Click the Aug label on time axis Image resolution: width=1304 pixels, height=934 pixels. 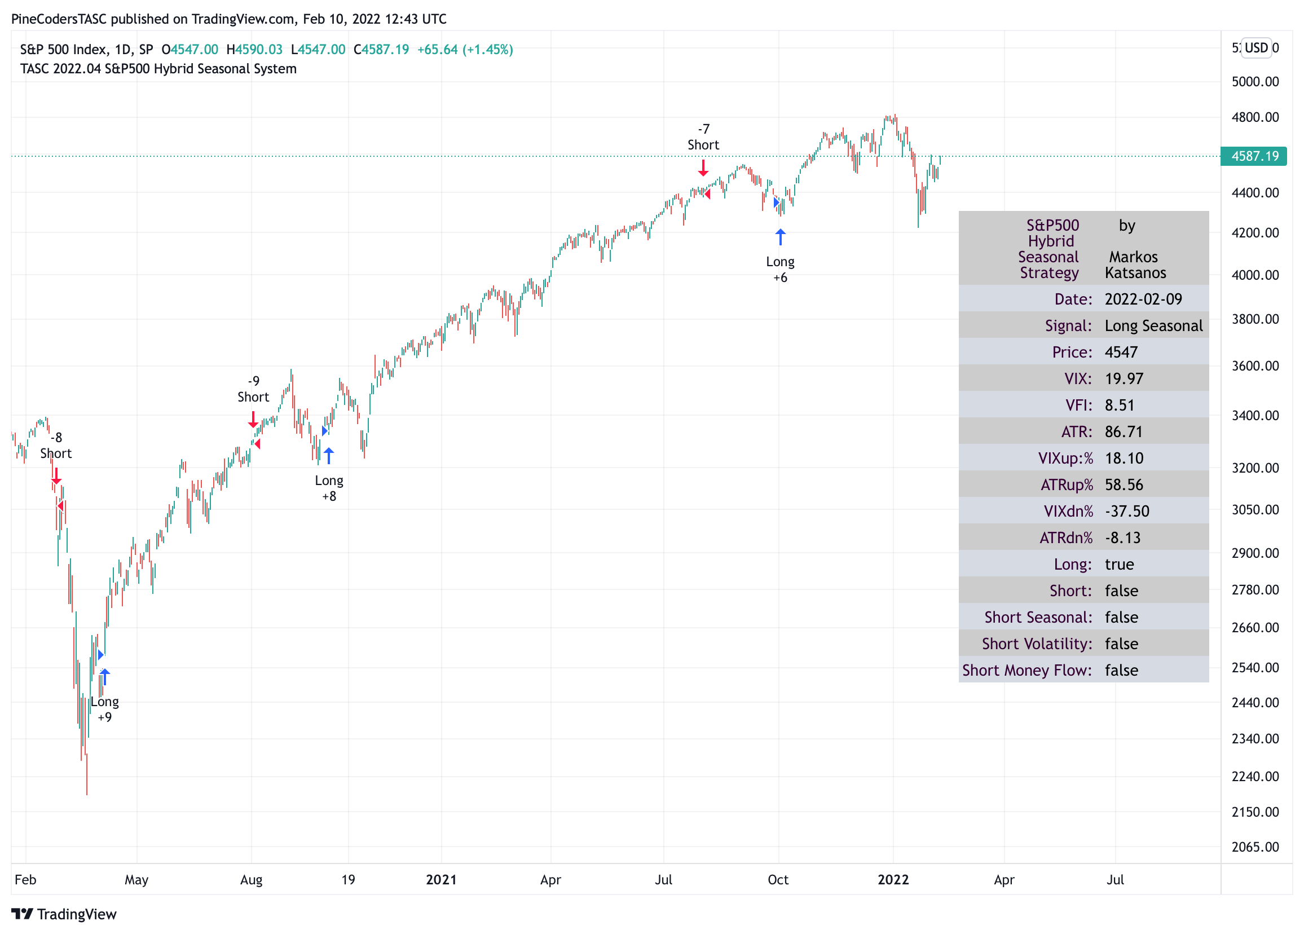pyautogui.click(x=251, y=880)
